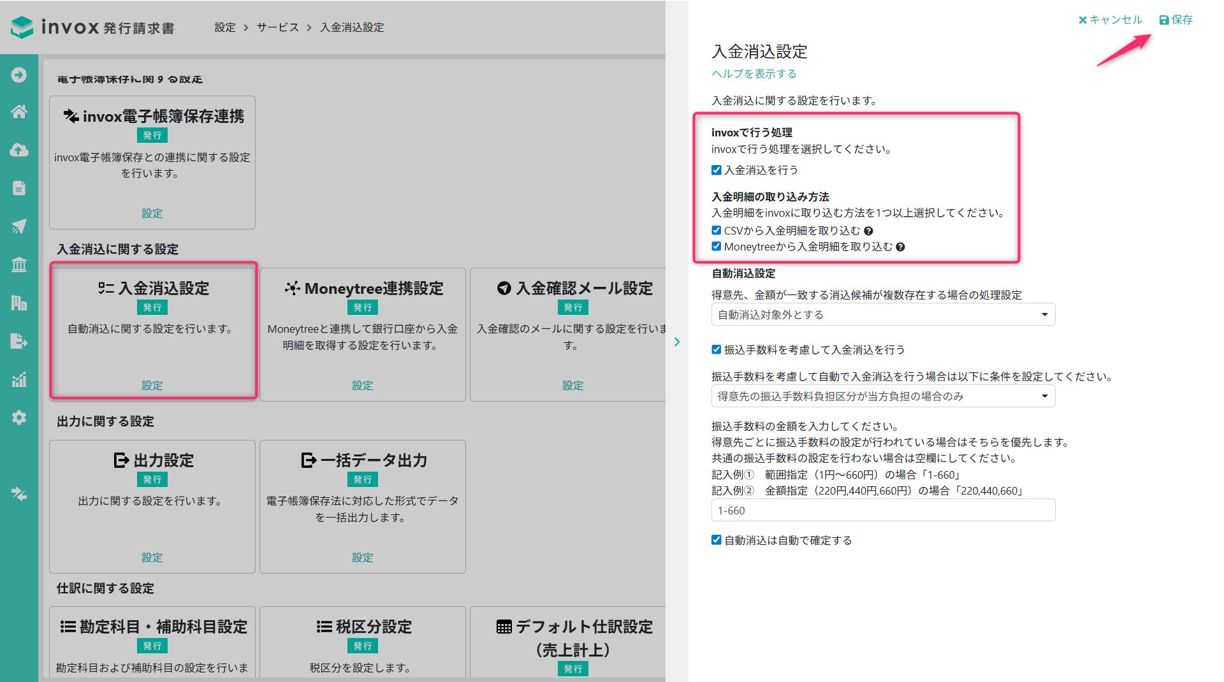
Task: Click 設定 link on invox電子帳簿保存連携 card
Action: (x=152, y=214)
